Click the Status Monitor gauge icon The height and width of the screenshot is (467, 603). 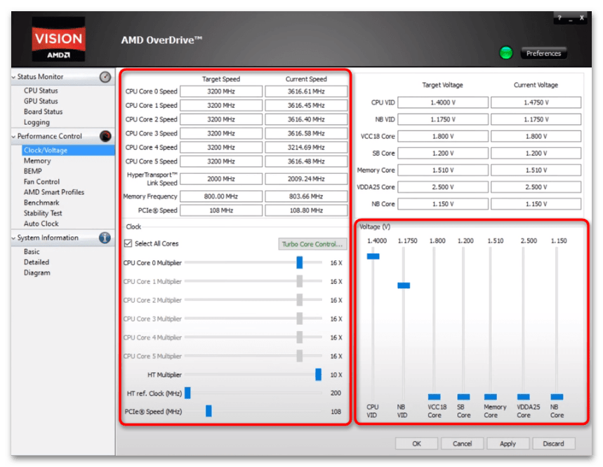tap(105, 77)
